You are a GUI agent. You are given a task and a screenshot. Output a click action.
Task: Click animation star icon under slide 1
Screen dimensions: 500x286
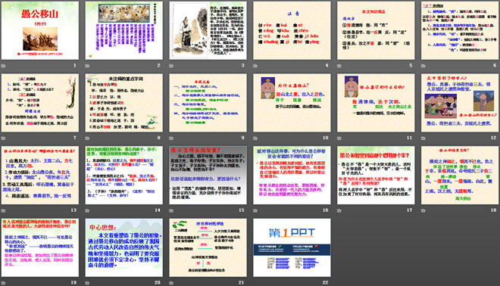click(4, 66)
